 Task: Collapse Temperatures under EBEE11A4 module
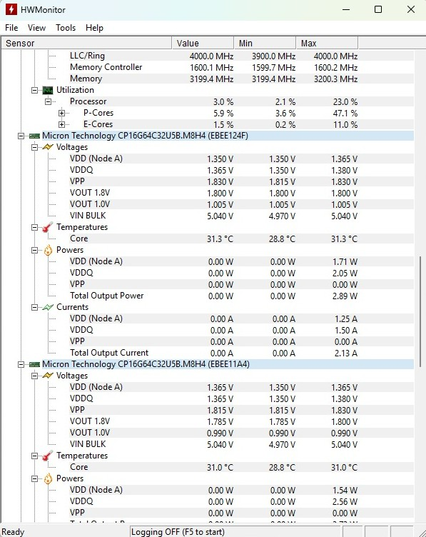click(x=34, y=456)
